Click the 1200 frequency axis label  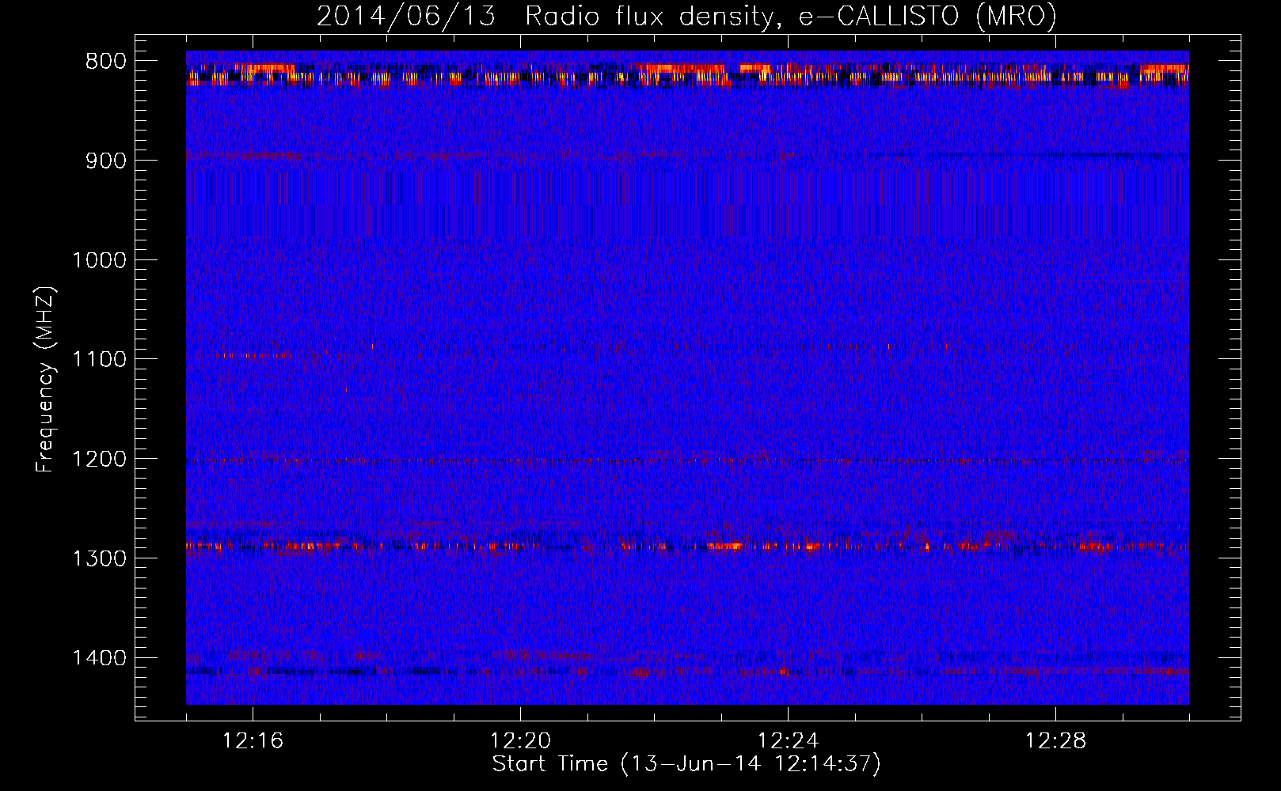pyautogui.click(x=99, y=460)
